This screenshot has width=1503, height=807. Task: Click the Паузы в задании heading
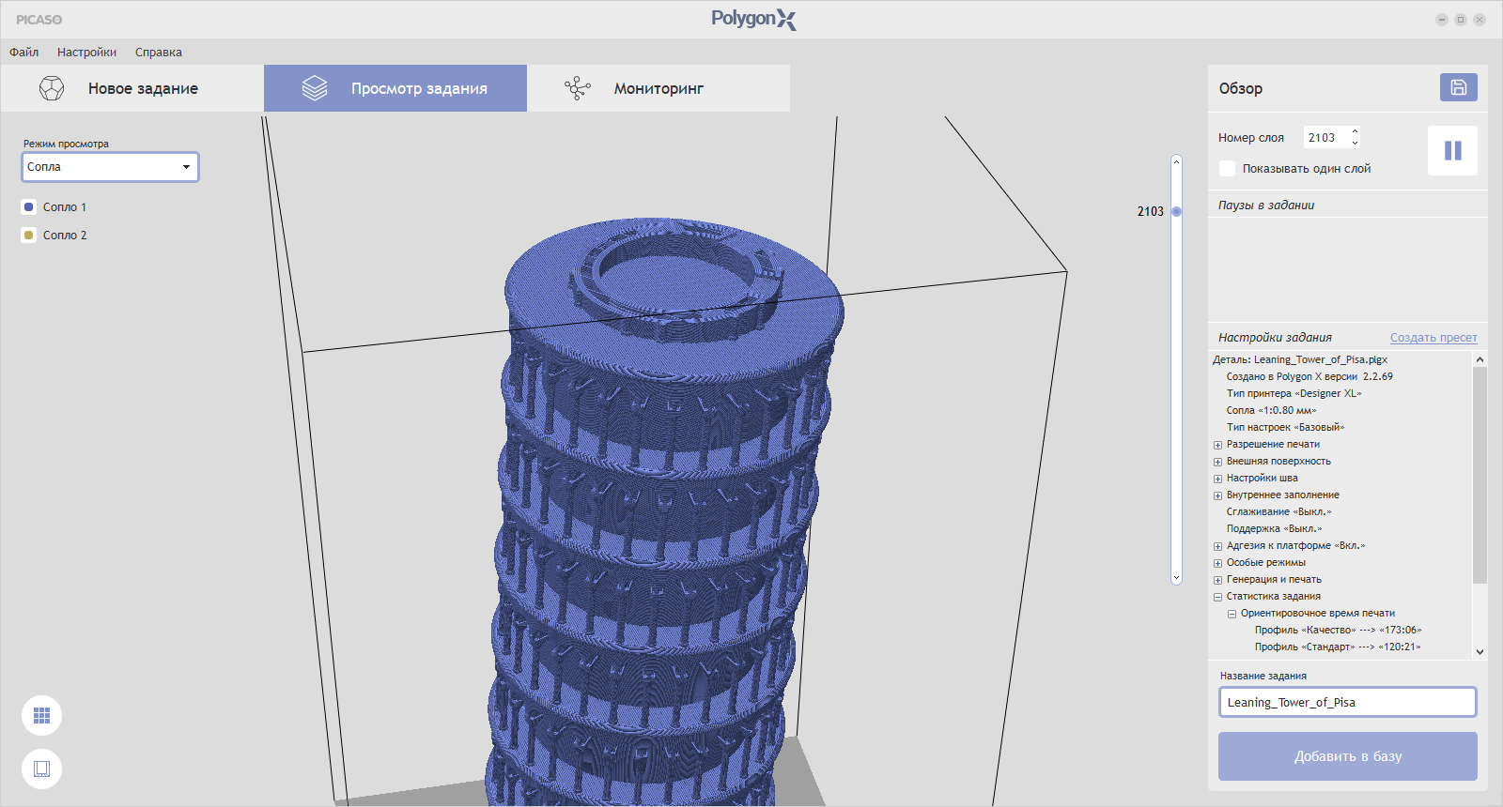click(1266, 206)
